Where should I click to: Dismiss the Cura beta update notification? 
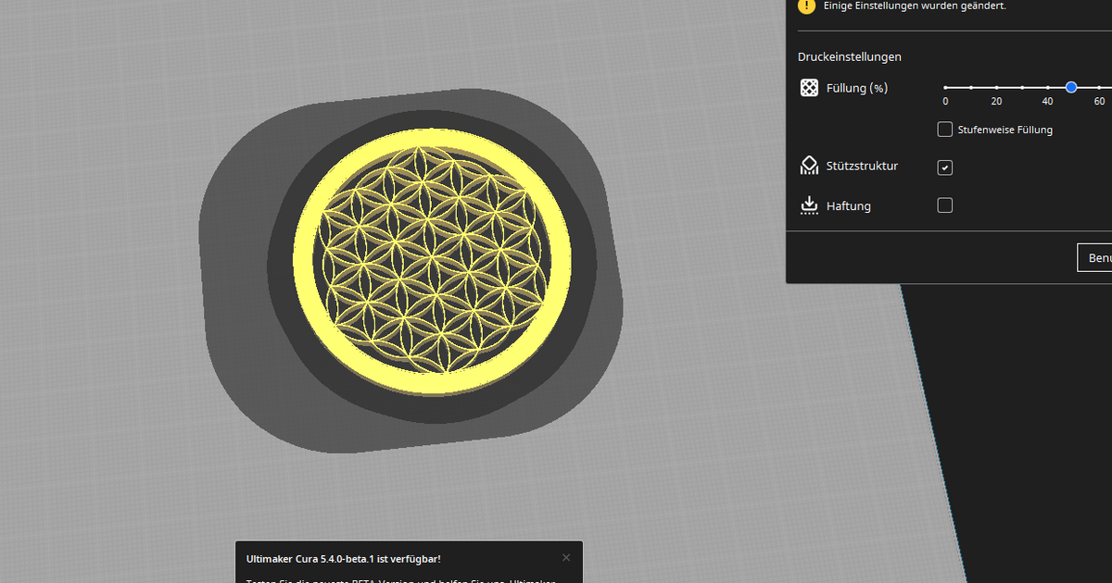[566, 558]
